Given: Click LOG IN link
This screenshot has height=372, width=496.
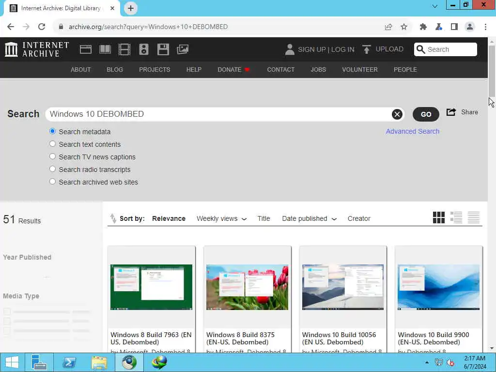Looking at the screenshot, I should pos(342,50).
